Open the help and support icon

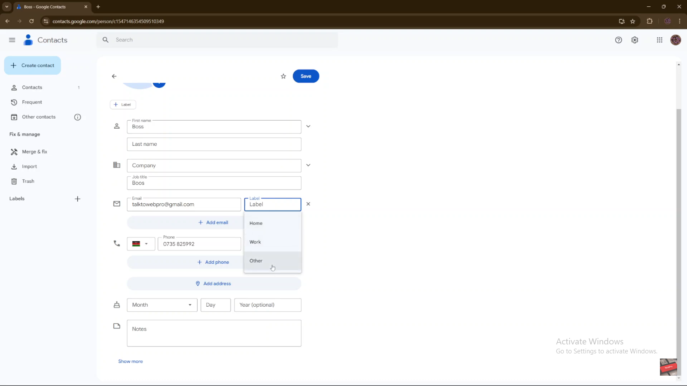[x=618, y=40]
